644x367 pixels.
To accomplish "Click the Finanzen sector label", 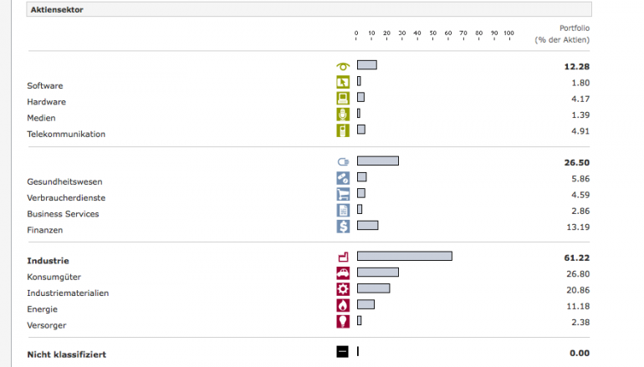I will point(45,230).
